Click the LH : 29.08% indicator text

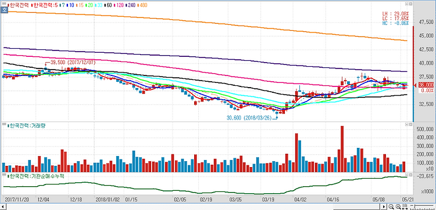(395, 13)
